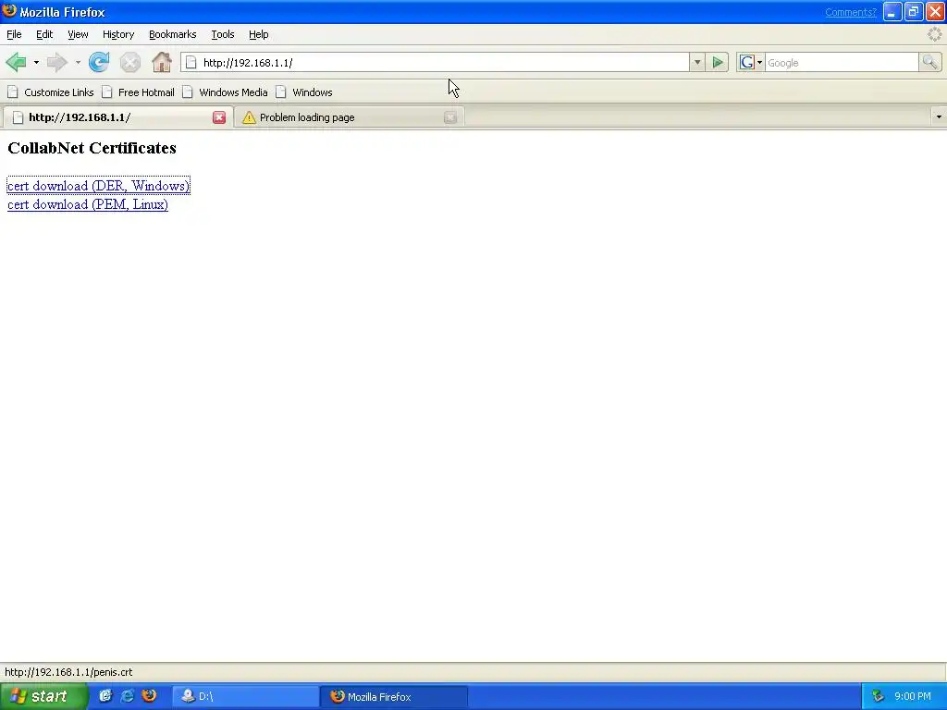Click the Stop loading button
The image size is (947, 710).
click(x=129, y=62)
